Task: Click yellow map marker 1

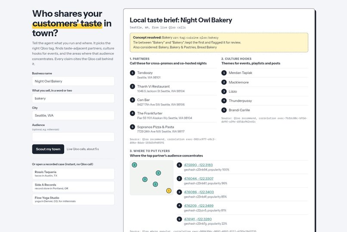Action: (x=169, y=191)
